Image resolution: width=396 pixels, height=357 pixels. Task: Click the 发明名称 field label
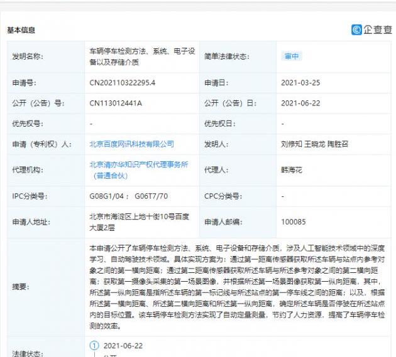(x=28, y=56)
